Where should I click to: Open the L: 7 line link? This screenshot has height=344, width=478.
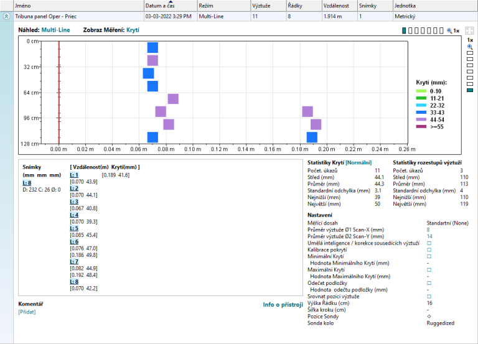tap(74, 262)
